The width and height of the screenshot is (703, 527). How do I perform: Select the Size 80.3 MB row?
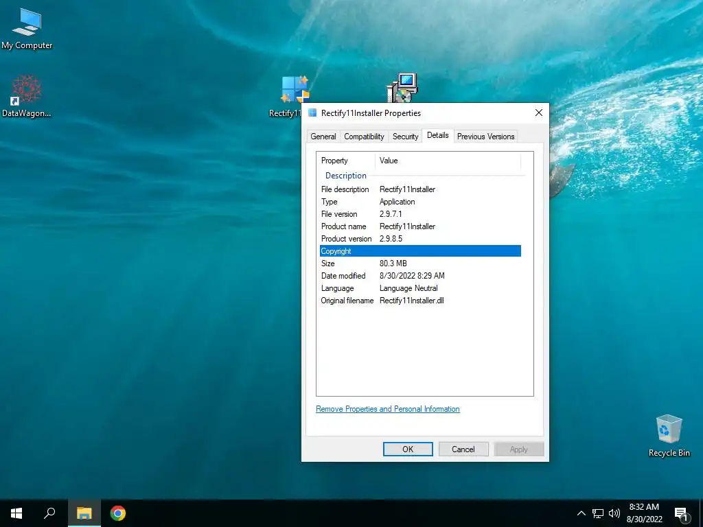coord(420,263)
